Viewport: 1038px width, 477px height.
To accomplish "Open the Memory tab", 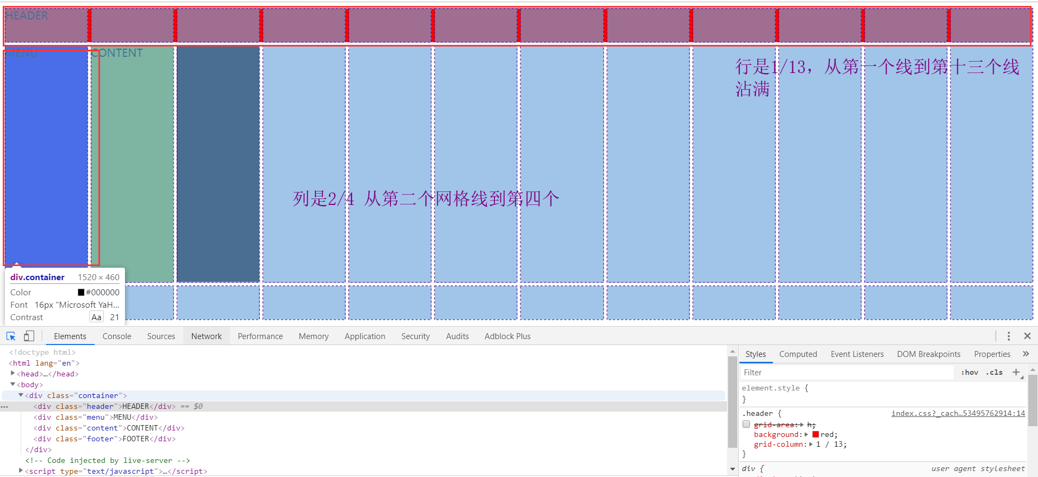I will click(x=314, y=336).
